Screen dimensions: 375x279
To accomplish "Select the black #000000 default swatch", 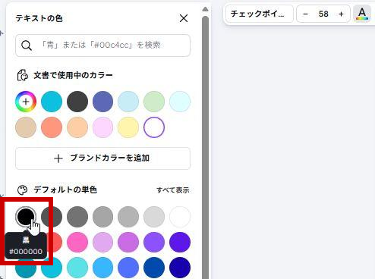I will click(x=26, y=217).
